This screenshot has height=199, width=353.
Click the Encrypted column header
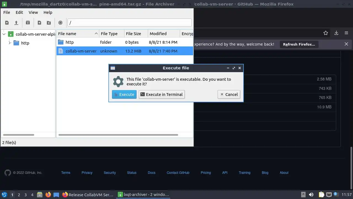187,34
